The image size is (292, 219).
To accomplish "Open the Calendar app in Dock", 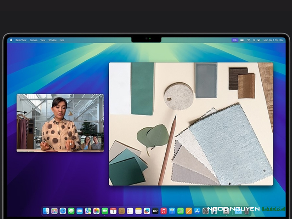I will tap(113, 211).
